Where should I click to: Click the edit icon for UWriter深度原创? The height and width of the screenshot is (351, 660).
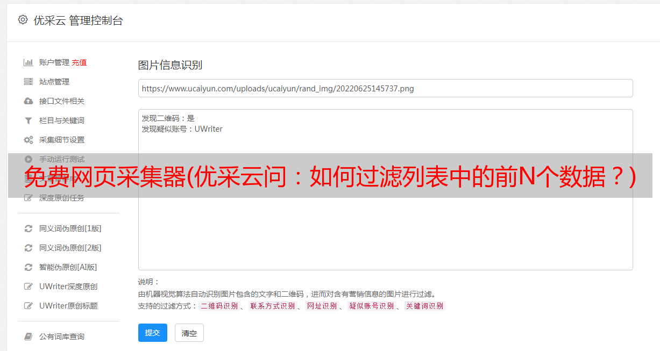point(29,286)
